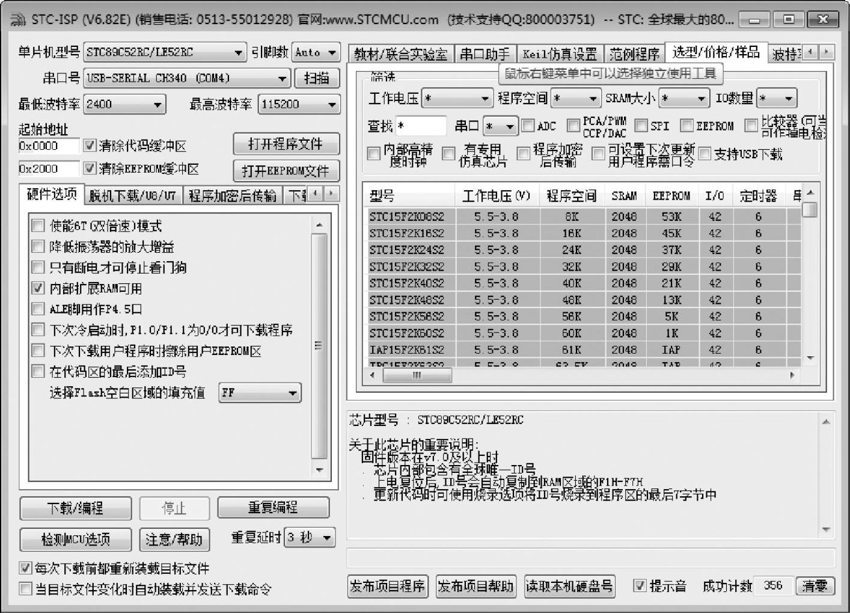The image size is (850, 613).
Task: Switch to the 选型/价格/样品 tab
Action: [716, 52]
